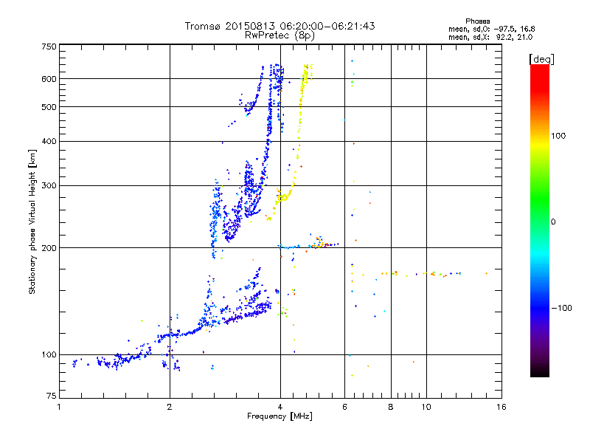Click the '-100' color bar tick label

click(x=561, y=308)
